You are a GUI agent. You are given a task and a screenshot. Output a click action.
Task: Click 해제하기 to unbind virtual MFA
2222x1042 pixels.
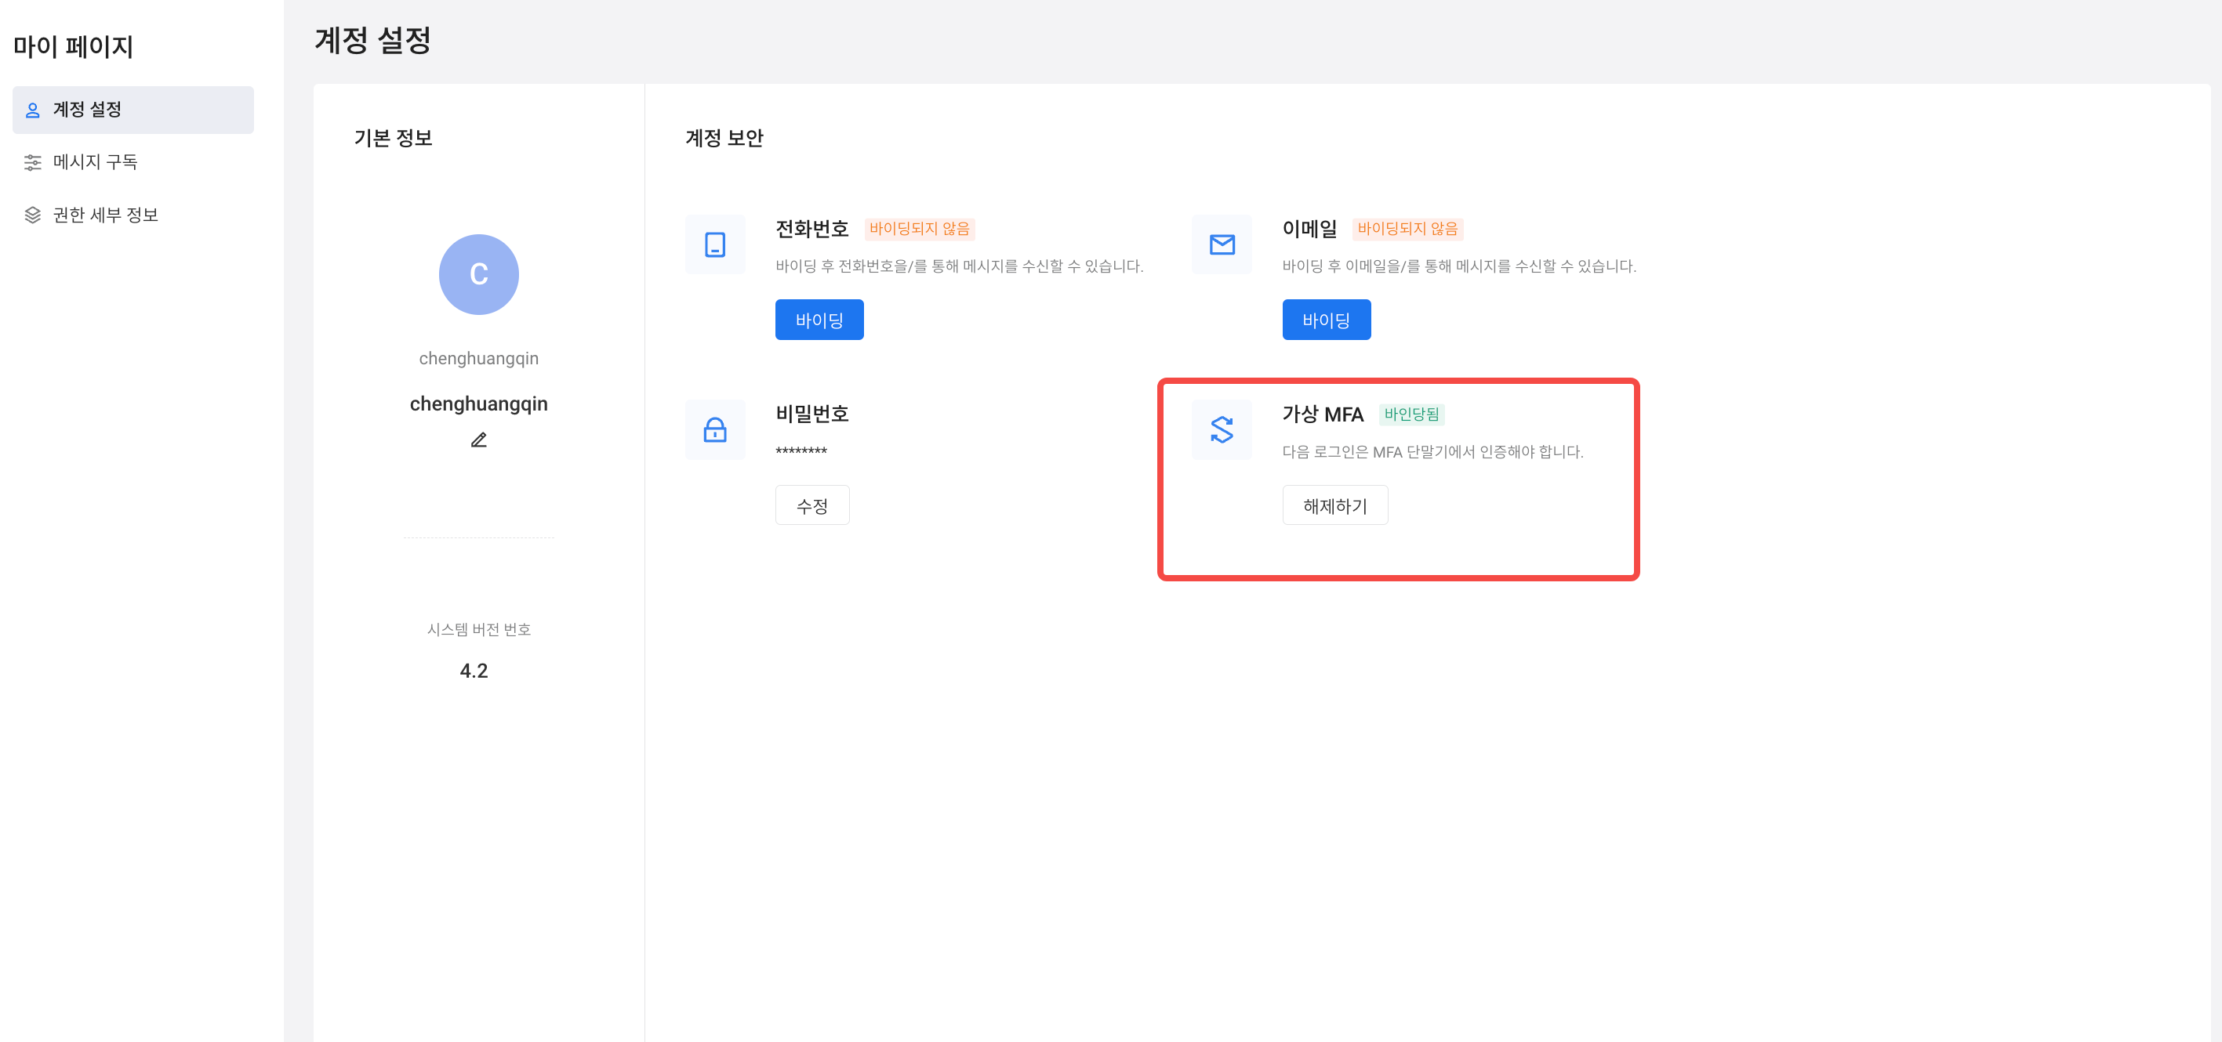click(x=1334, y=505)
